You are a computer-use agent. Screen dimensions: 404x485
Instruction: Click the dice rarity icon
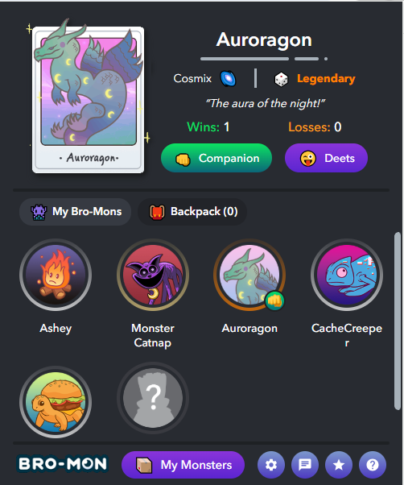(x=281, y=80)
